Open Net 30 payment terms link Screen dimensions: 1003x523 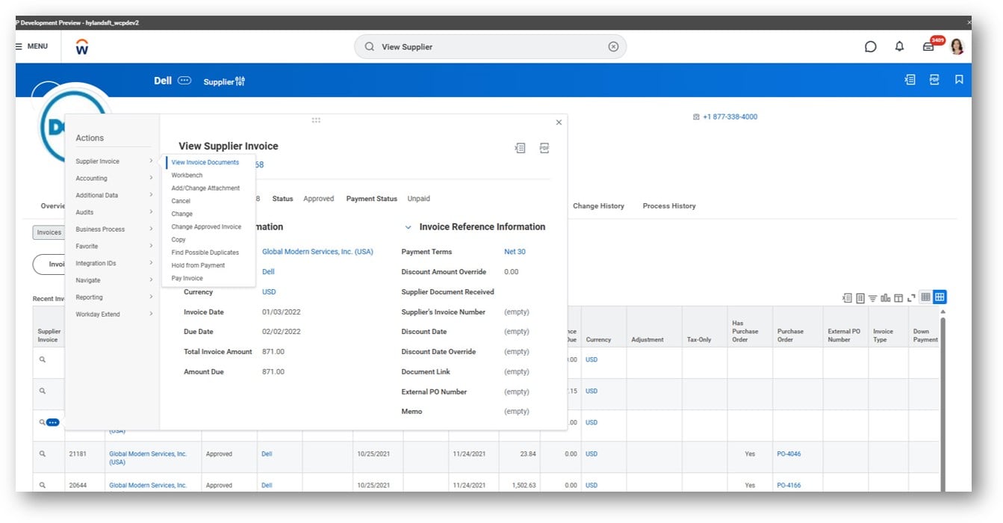pyautogui.click(x=515, y=252)
